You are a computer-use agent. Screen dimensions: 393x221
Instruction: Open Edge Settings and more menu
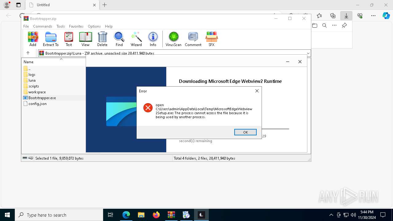click(373, 16)
